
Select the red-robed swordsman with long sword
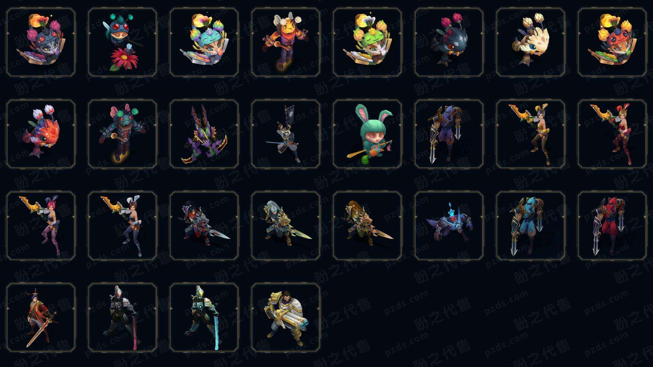(x=41, y=317)
